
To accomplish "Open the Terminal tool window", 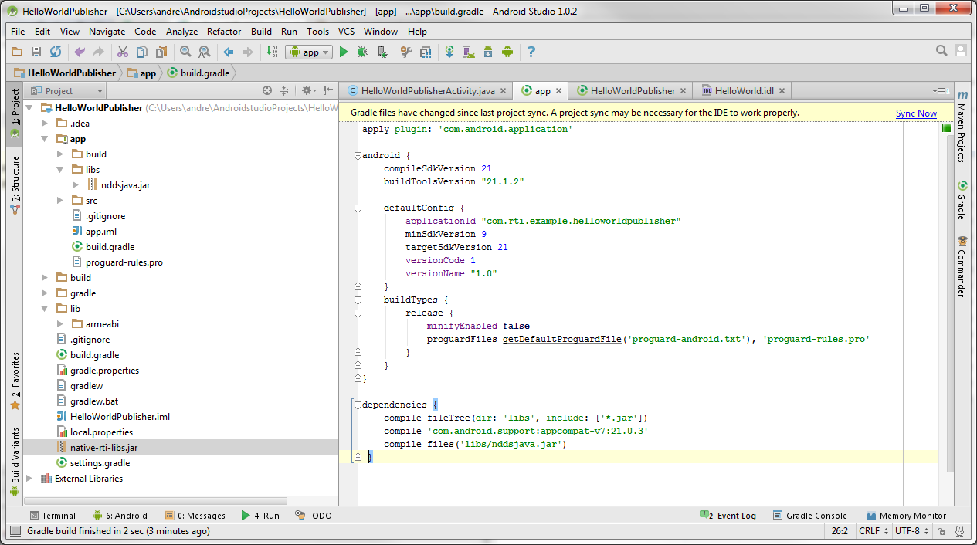I will tap(53, 516).
